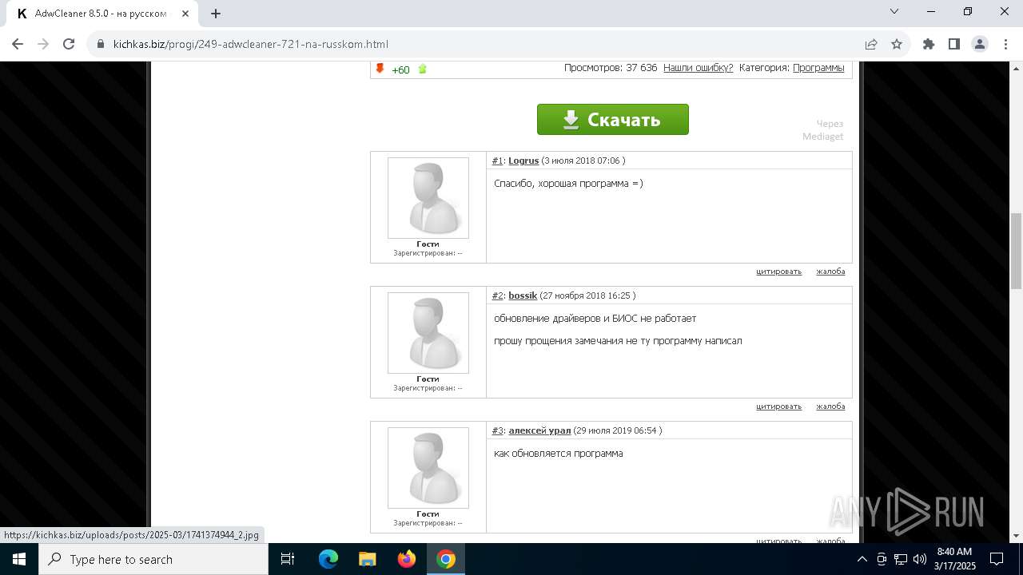Click the share page icon in address bar

871,44
